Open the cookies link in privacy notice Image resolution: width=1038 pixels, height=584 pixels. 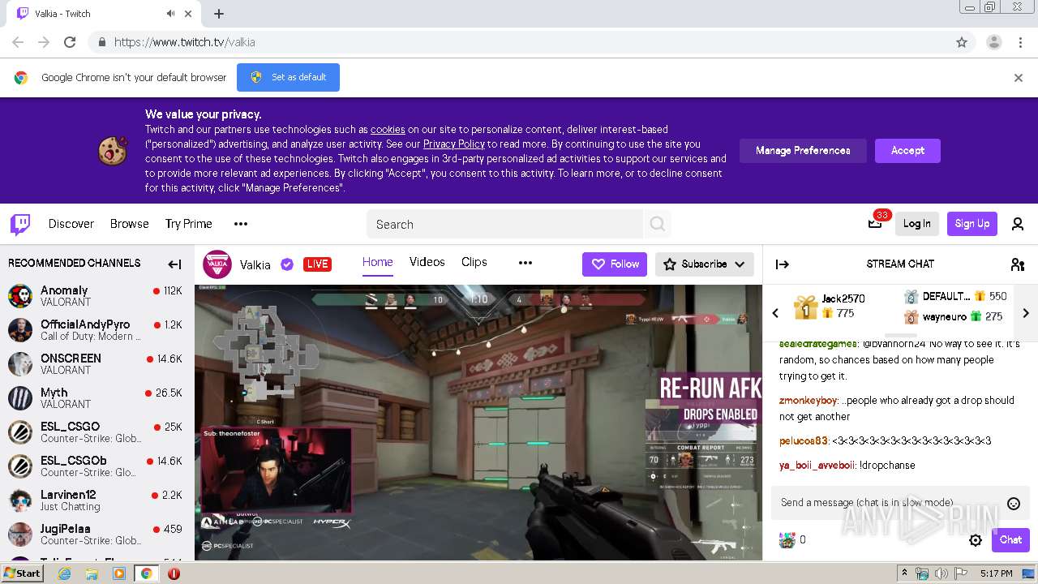388,130
